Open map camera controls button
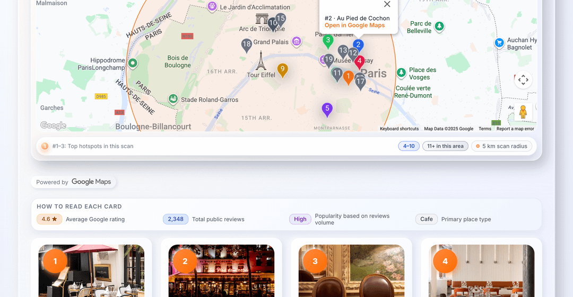Screen dimensions: 573x297 (523, 80)
